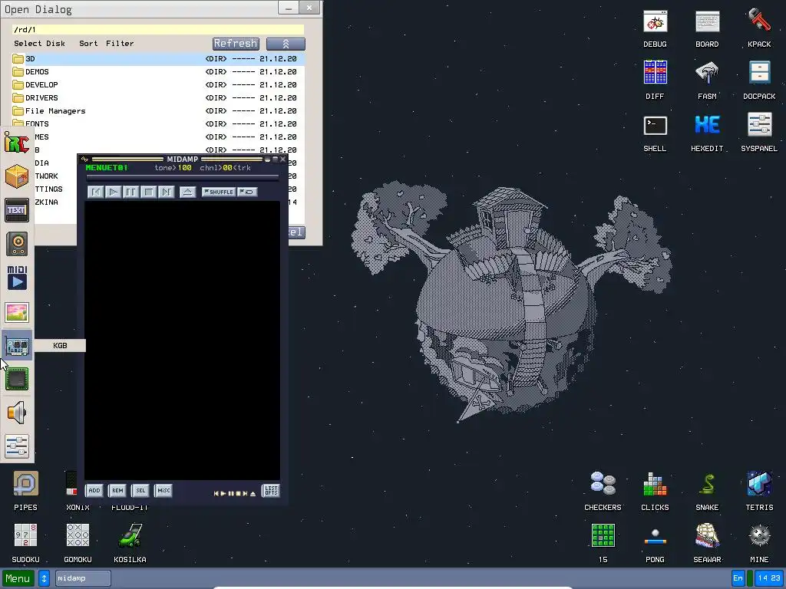786x589 pixels.
Task: Launch CLICKS game icon
Action: coord(655,491)
